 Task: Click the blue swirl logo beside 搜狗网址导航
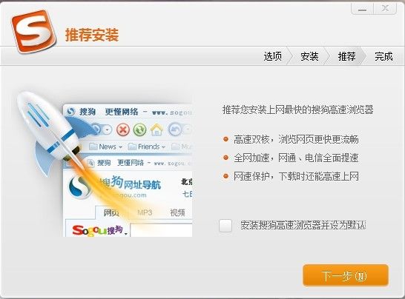[80, 187]
